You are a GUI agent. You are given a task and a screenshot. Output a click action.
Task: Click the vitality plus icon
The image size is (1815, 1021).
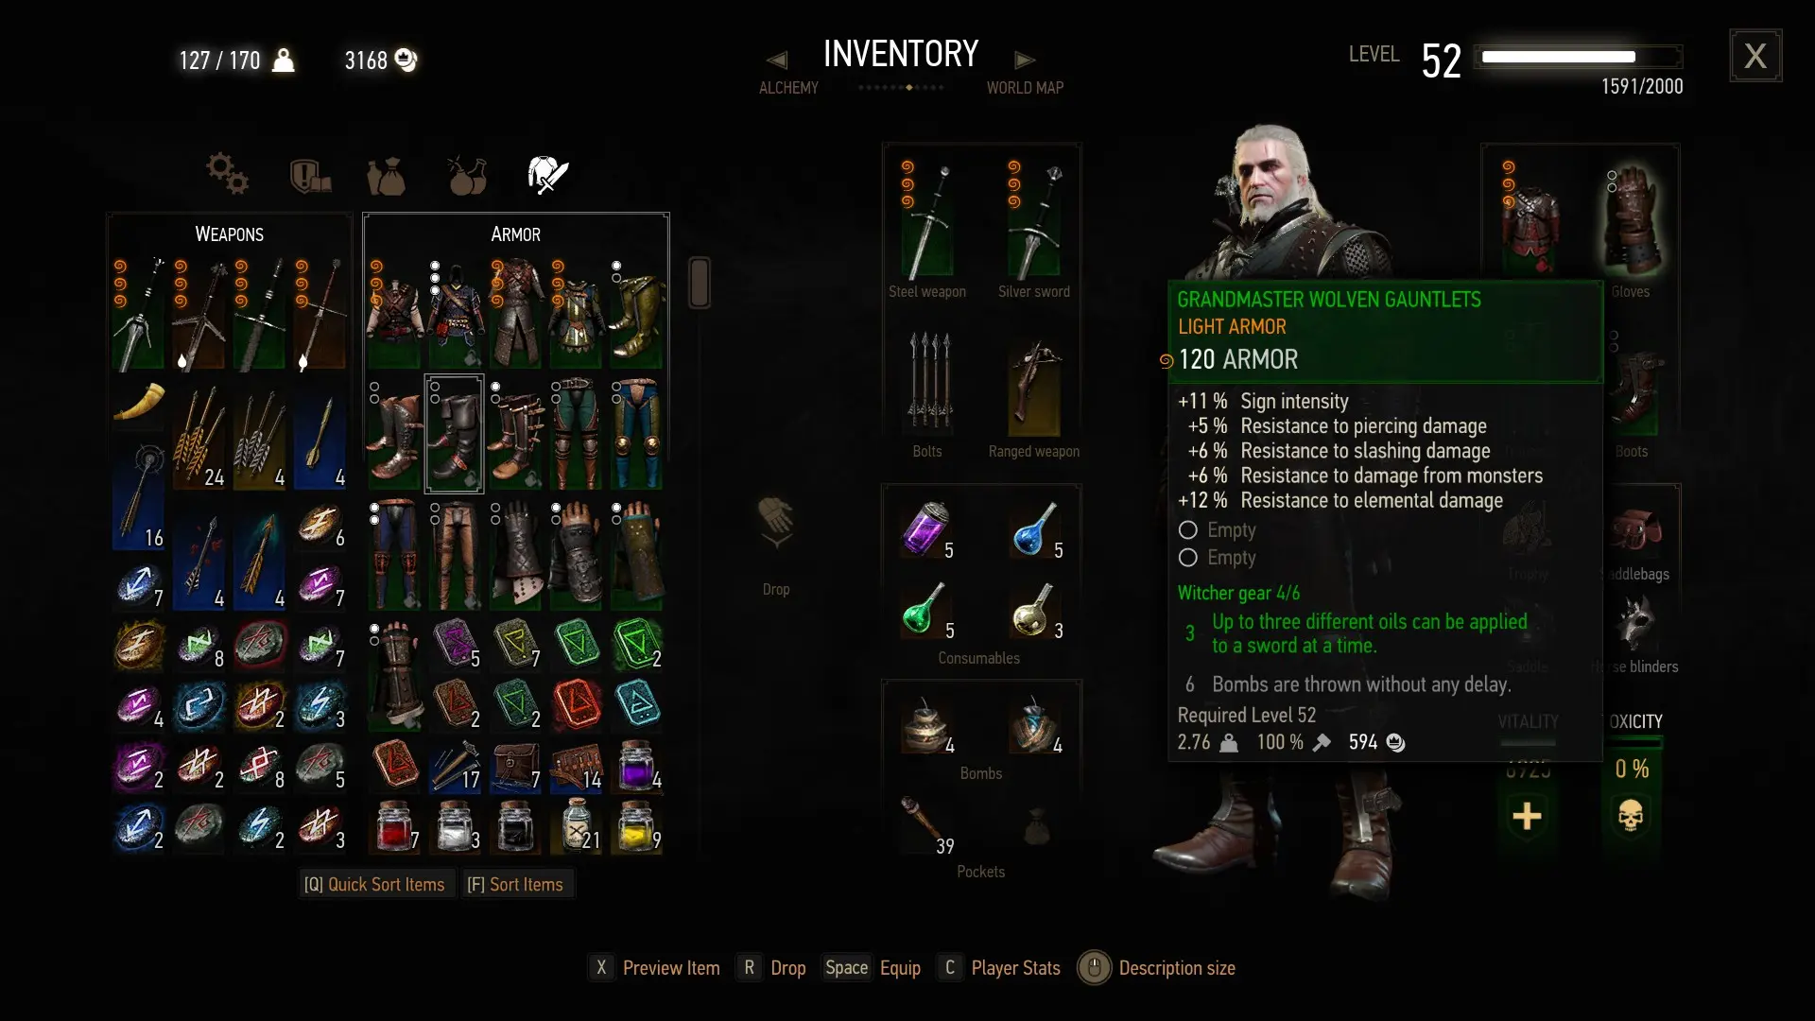point(1527,816)
